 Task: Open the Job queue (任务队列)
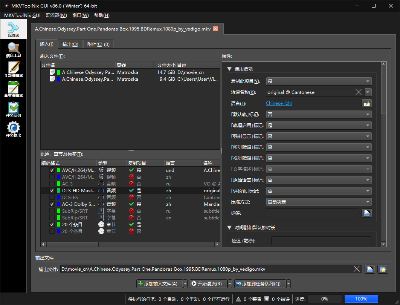pos(14,110)
